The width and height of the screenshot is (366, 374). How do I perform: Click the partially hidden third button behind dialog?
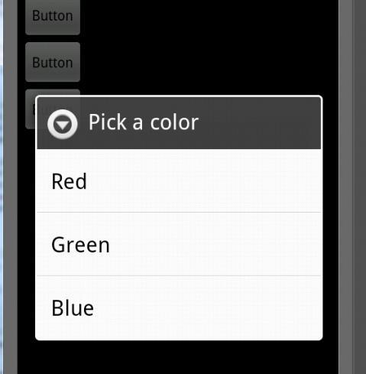click(30, 109)
